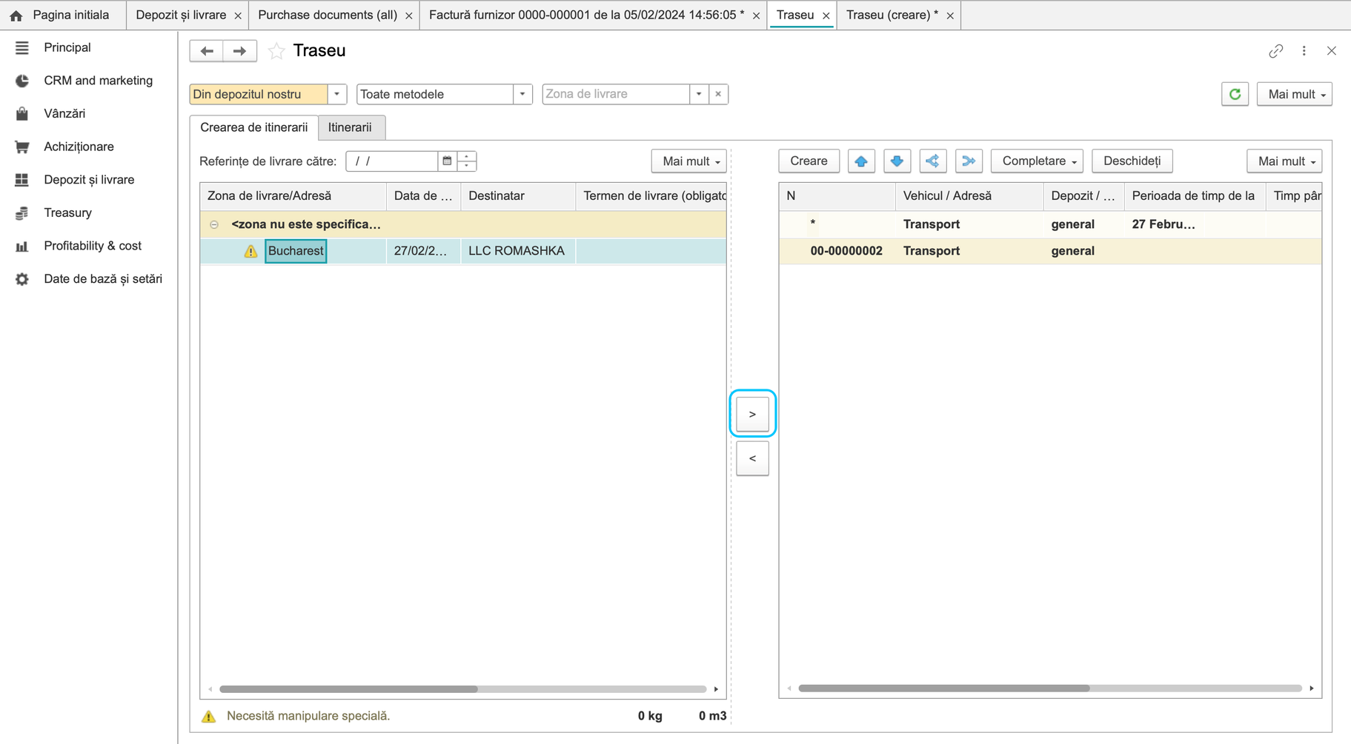The image size is (1351, 744).
Task: Open the calendar picker for delivery date
Action: tap(447, 161)
